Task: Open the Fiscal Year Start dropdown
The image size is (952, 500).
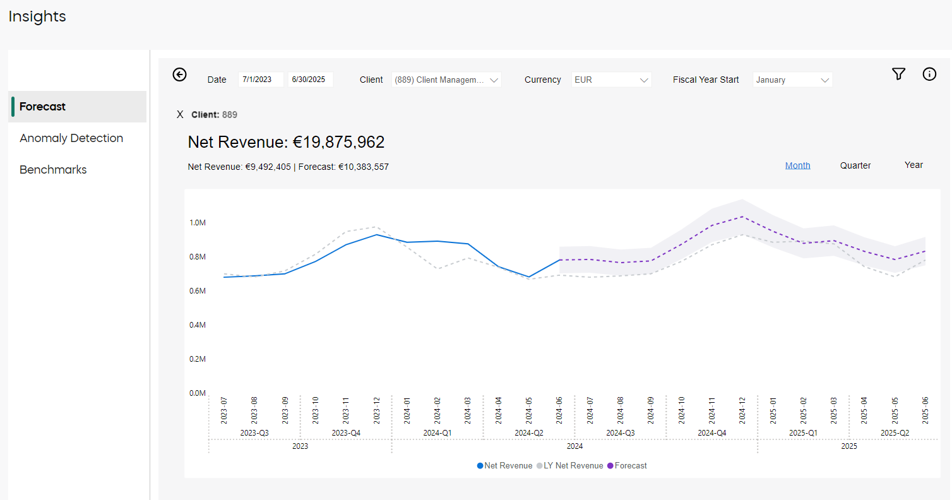Action: (792, 80)
